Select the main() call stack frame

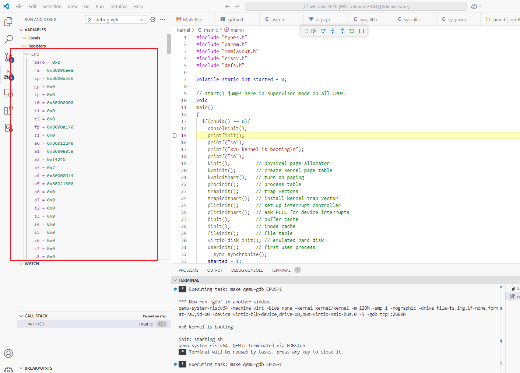coord(36,324)
